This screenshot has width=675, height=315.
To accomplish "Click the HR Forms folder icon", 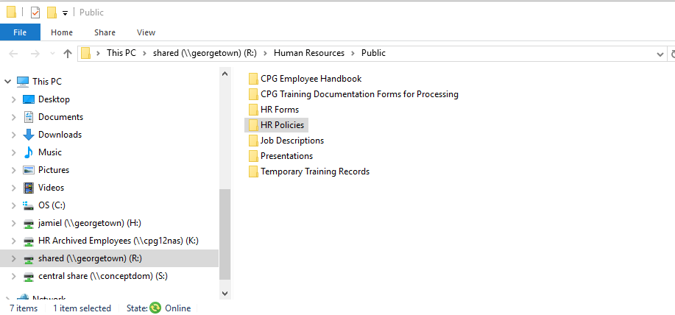I will click(x=253, y=110).
